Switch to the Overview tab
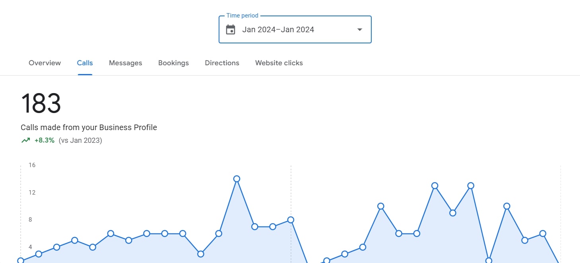Screen dimensions: 580x263 pos(45,63)
